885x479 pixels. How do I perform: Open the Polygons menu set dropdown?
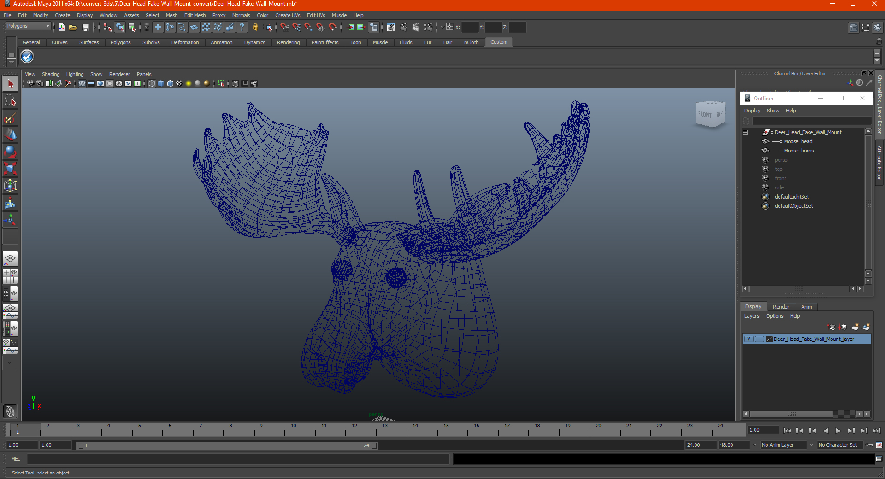[28, 26]
